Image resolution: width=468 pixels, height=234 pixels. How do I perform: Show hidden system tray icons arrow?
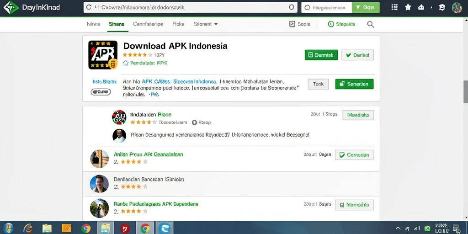(398, 229)
